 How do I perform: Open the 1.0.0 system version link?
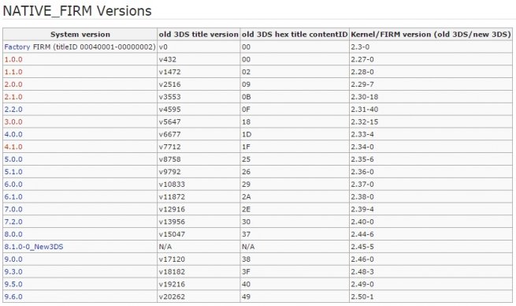pyautogui.click(x=13, y=60)
